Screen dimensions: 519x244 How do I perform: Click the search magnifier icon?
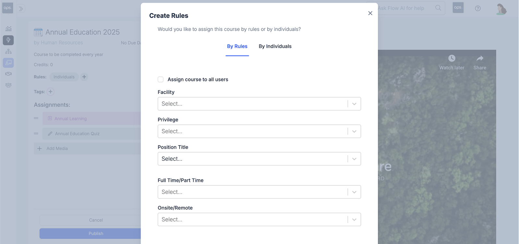438,8
